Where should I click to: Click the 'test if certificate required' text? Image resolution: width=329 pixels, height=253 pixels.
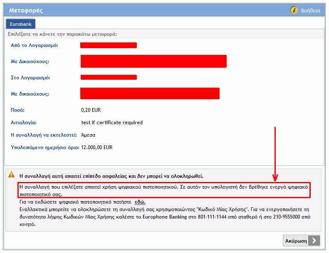coord(112,123)
